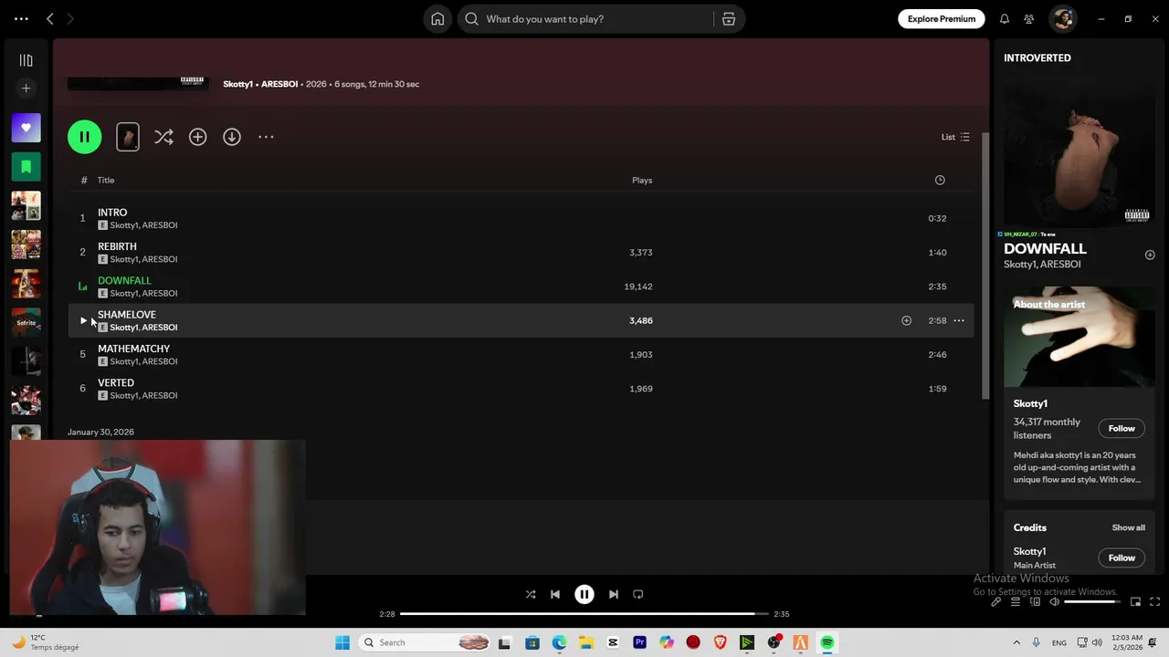The width and height of the screenshot is (1169, 657).
Task: Show hidden system tray icons chevron
Action: click(x=1016, y=642)
